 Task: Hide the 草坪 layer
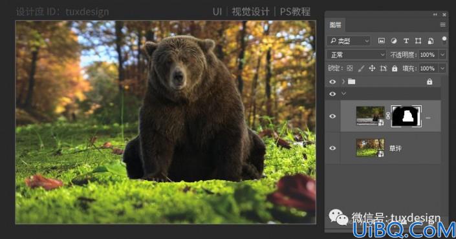click(x=332, y=148)
